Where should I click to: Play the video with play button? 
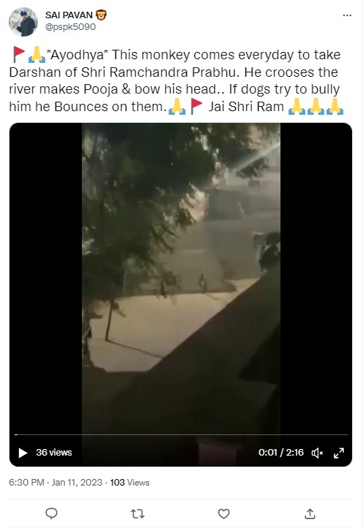click(23, 453)
